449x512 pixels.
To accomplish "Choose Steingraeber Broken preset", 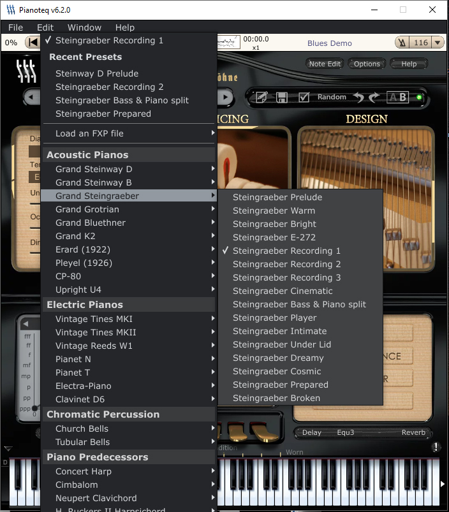I will point(300,398).
